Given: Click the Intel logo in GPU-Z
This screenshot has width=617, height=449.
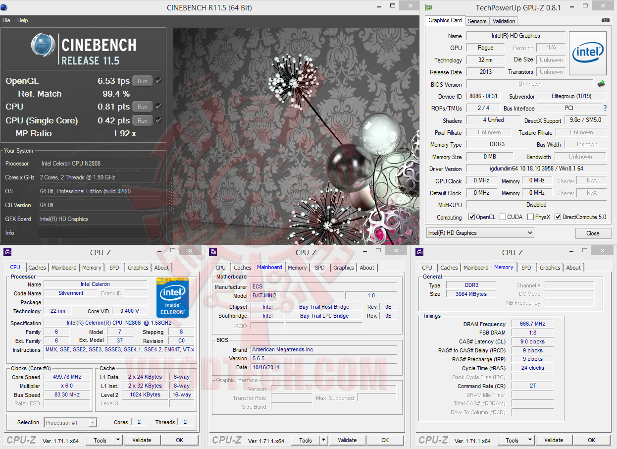Looking at the screenshot, I should click(x=588, y=54).
